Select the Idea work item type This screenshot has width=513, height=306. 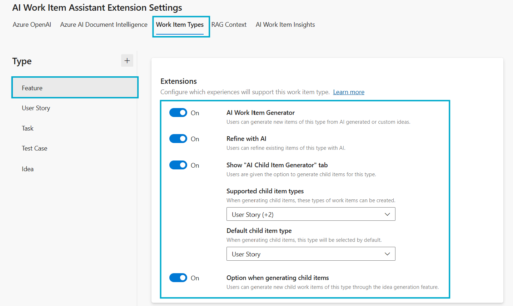pos(28,169)
